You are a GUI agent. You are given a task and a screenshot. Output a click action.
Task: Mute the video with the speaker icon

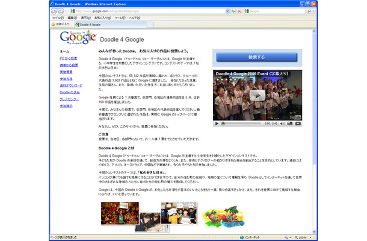(x=282, y=124)
